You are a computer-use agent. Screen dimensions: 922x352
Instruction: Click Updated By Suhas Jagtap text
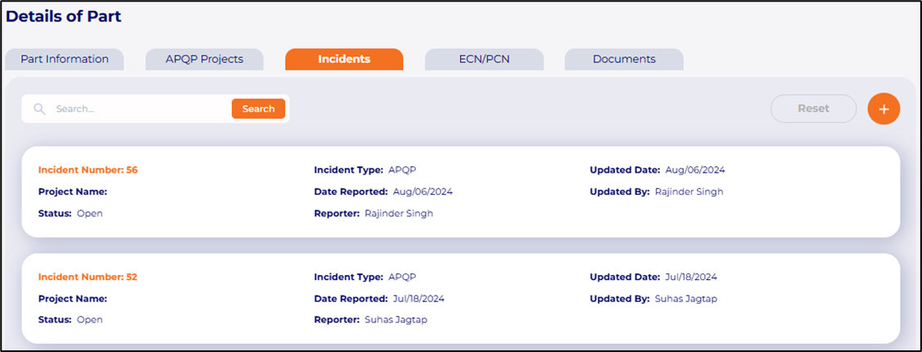(686, 299)
